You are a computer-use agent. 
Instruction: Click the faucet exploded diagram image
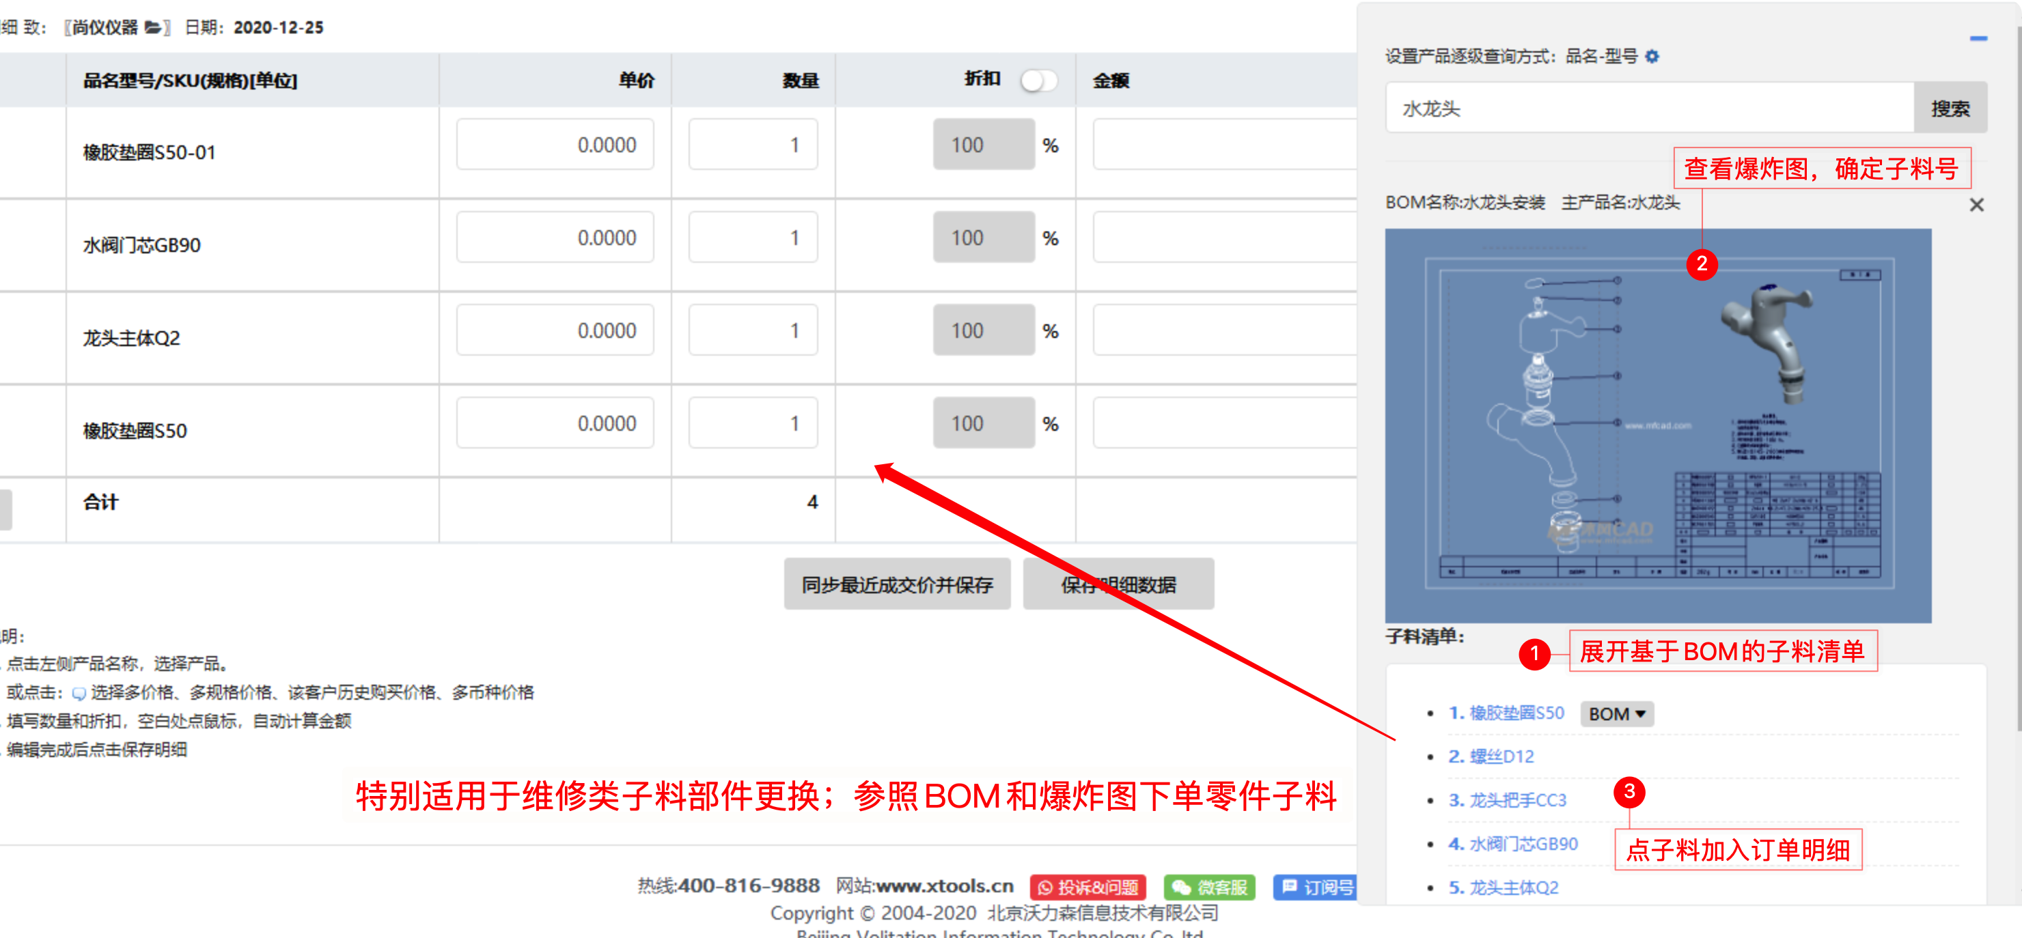pos(1657,425)
